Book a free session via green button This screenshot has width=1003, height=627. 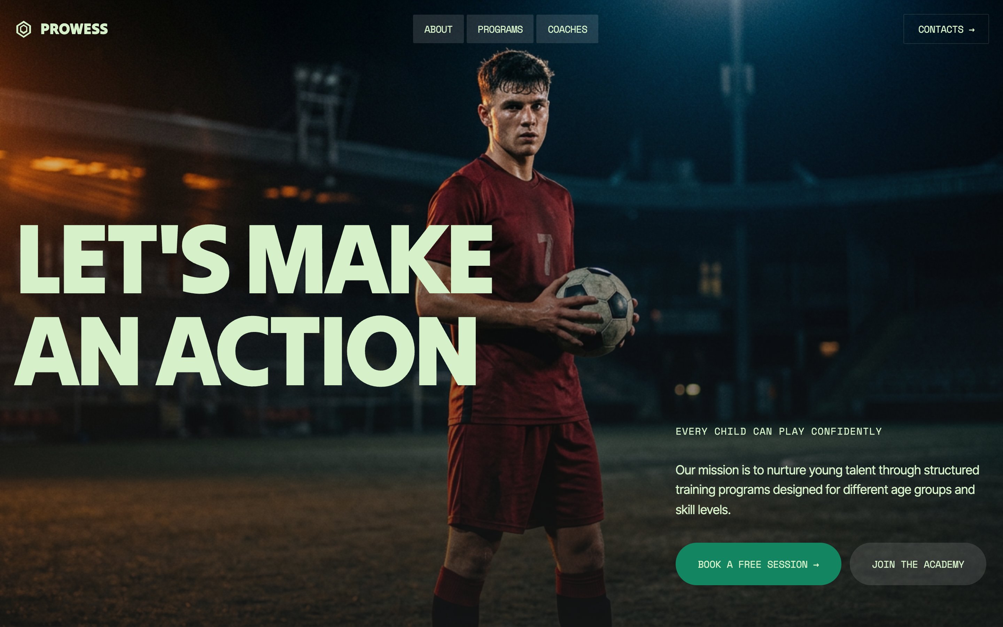click(x=758, y=564)
